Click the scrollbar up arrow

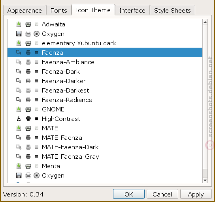pyautogui.click(x=205, y=22)
